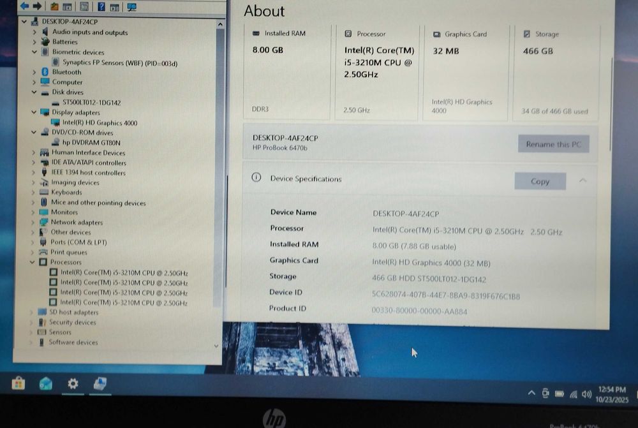Click the Biometric devices category icon
This screenshot has height=428, width=638.
tap(45, 52)
